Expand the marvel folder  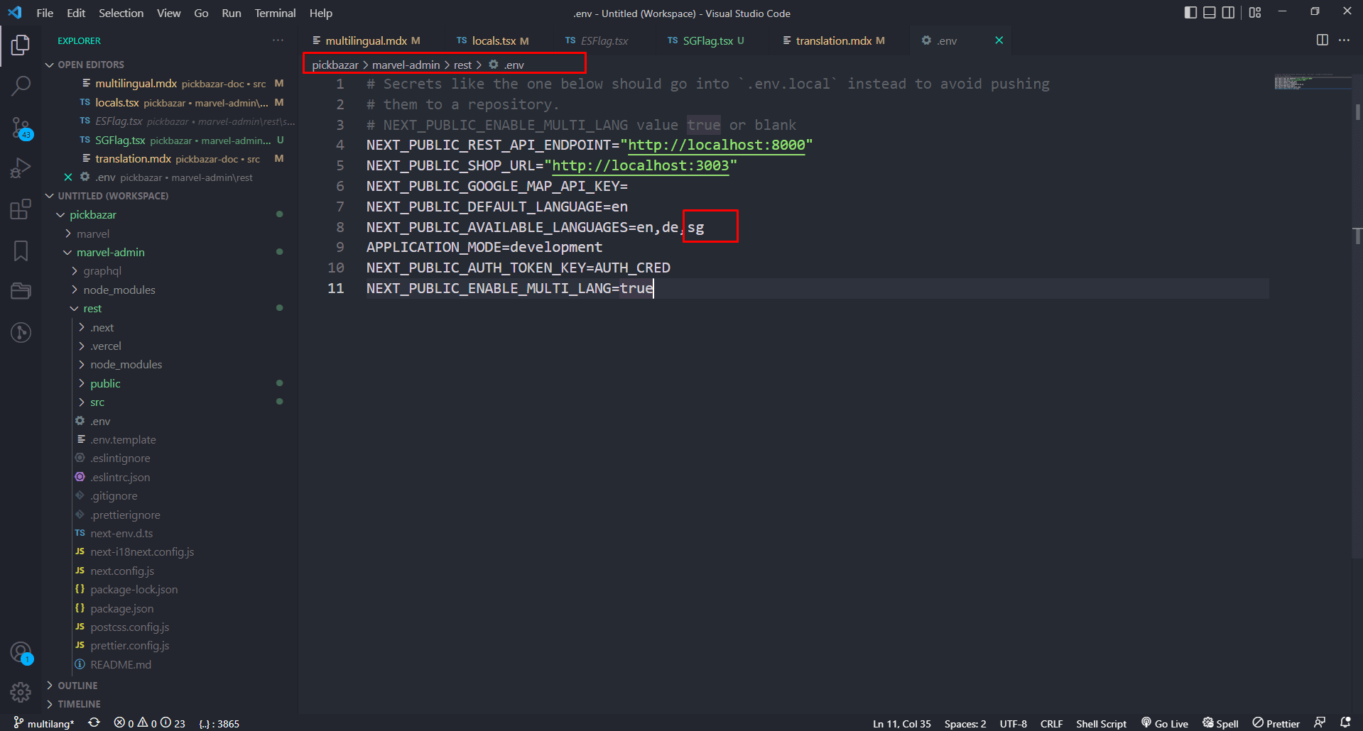tap(92, 233)
